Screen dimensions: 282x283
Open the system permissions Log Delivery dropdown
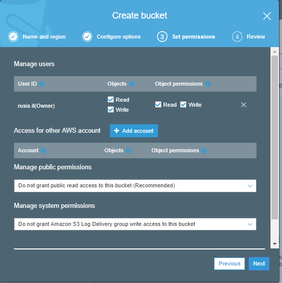pyautogui.click(x=135, y=224)
